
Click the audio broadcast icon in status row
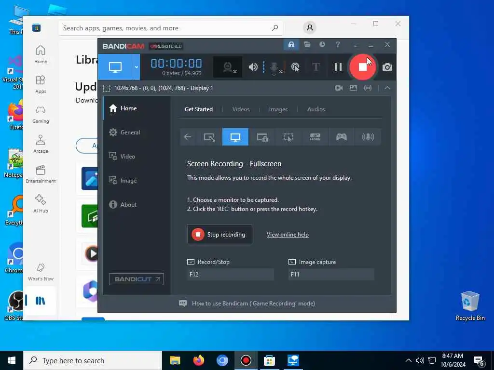(x=368, y=88)
